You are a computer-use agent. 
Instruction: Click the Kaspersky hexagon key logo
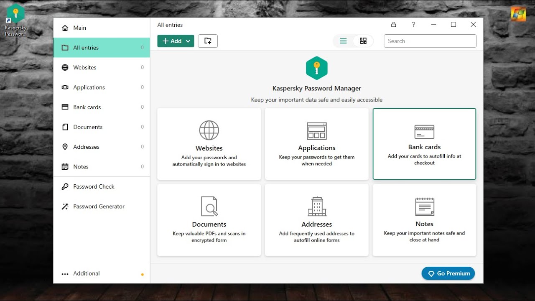[x=317, y=68]
